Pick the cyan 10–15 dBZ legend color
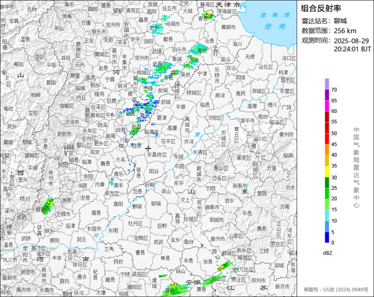 coord(327,216)
